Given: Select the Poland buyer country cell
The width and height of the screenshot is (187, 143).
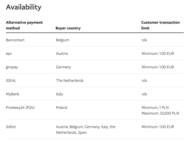Looking at the screenshot, I should coord(61,108).
